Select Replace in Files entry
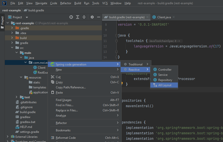The height and width of the screenshot is (142, 223). click(84, 110)
